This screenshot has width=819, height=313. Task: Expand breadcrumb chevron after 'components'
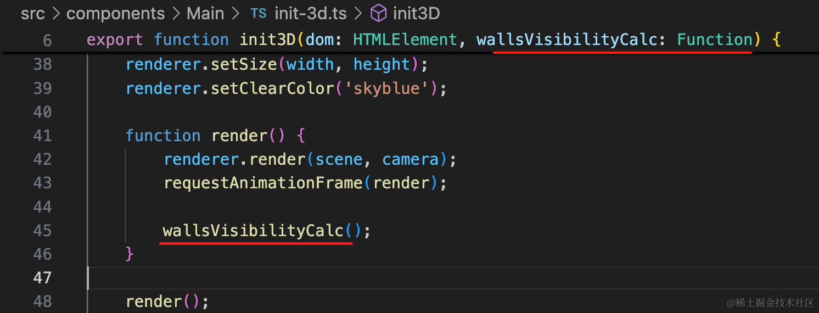tap(176, 13)
